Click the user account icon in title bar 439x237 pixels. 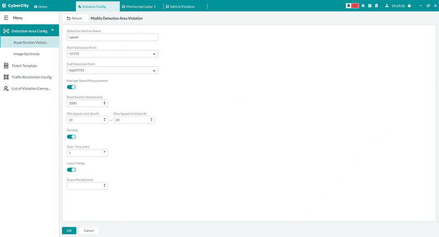tap(387, 5)
